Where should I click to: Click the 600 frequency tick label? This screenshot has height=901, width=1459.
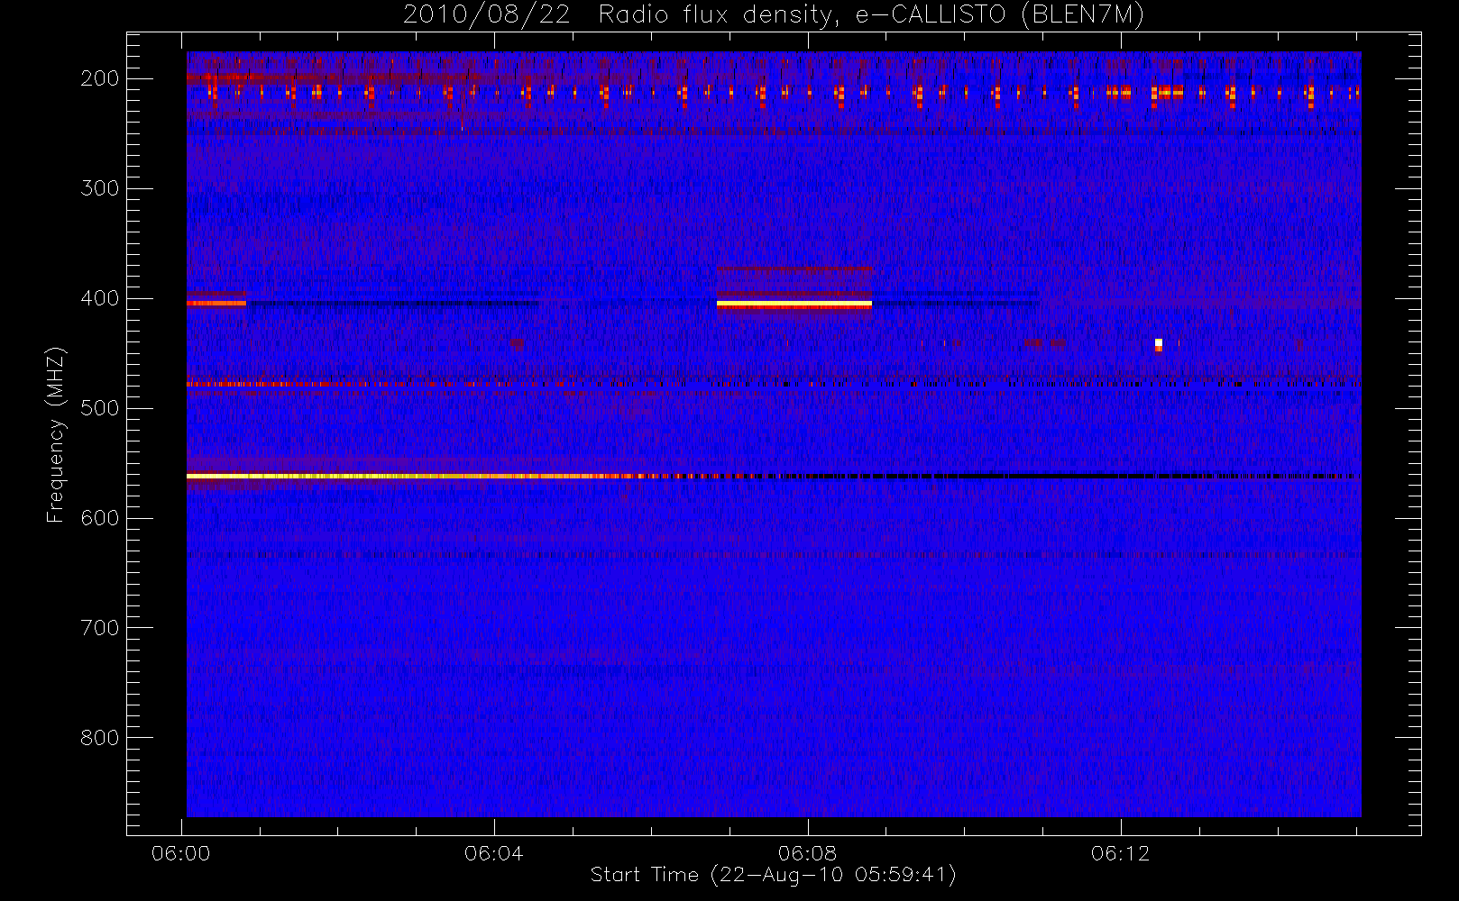coord(100,518)
